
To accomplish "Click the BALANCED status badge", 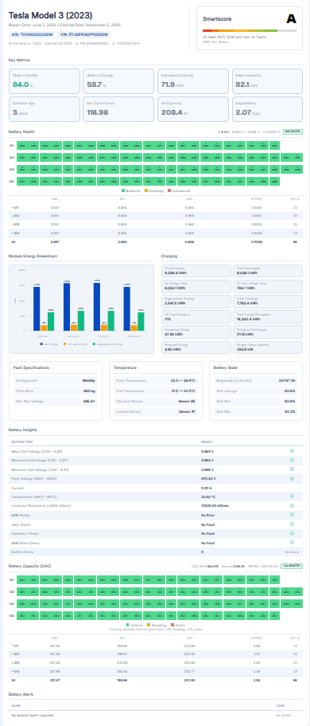I will [293, 132].
